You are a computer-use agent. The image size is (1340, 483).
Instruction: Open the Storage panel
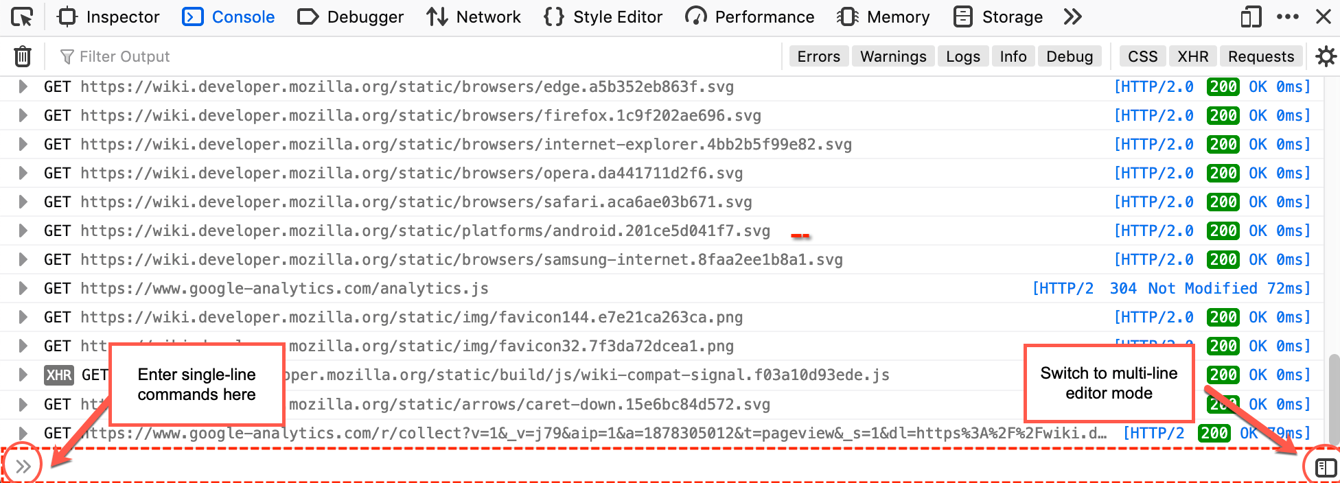coord(962,16)
